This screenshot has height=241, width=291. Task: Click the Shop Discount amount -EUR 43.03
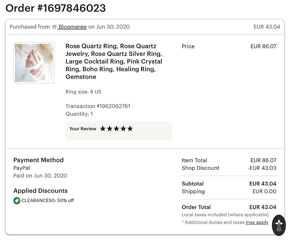(x=262, y=168)
